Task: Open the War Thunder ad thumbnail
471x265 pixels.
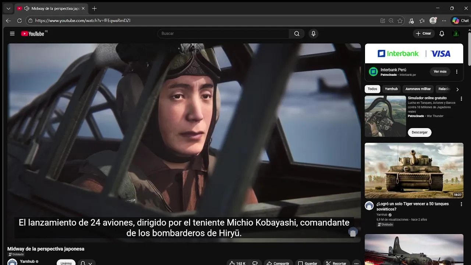Action: pos(385,116)
